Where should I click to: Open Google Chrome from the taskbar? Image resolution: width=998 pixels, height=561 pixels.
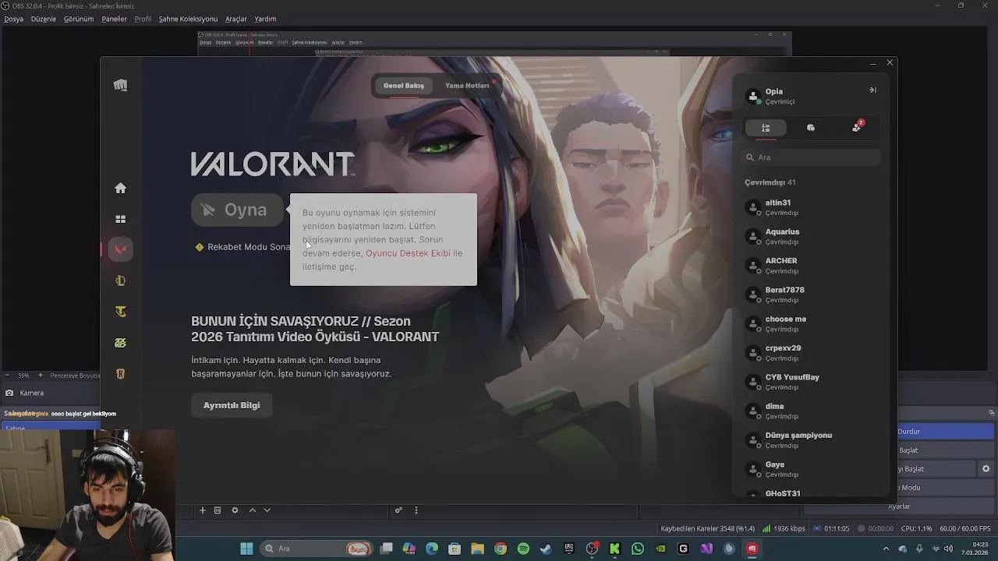point(501,549)
